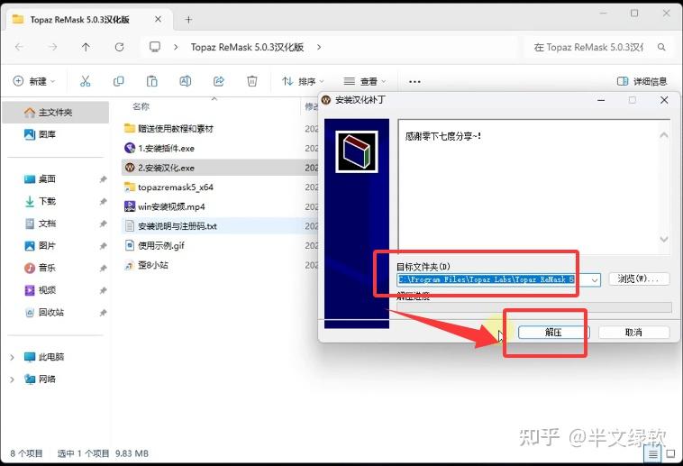Open 音乐 music in the sidebar

click(x=47, y=268)
